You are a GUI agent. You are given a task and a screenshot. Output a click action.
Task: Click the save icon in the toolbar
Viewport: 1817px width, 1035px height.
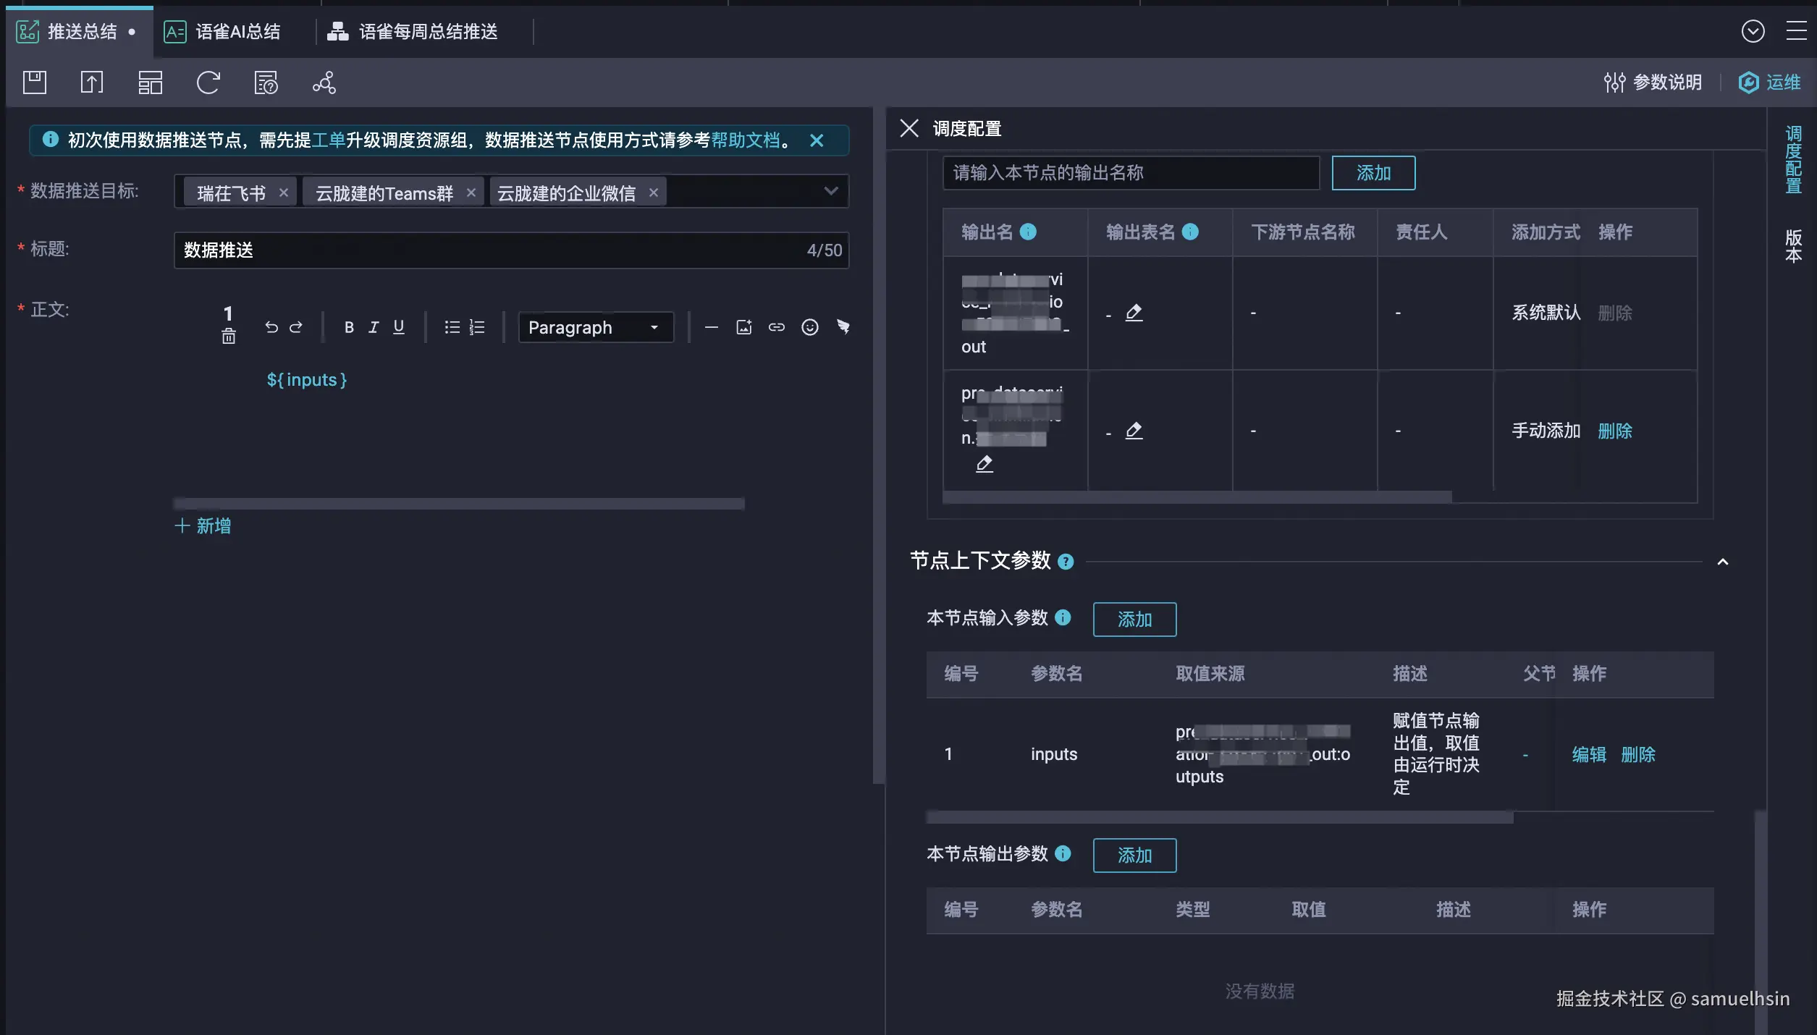34,83
